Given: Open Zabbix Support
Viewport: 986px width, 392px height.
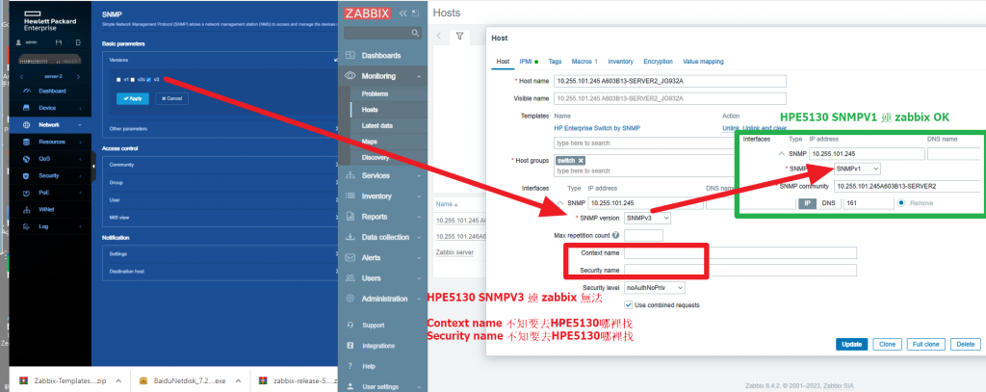Looking at the screenshot, I should click(374, 326).
